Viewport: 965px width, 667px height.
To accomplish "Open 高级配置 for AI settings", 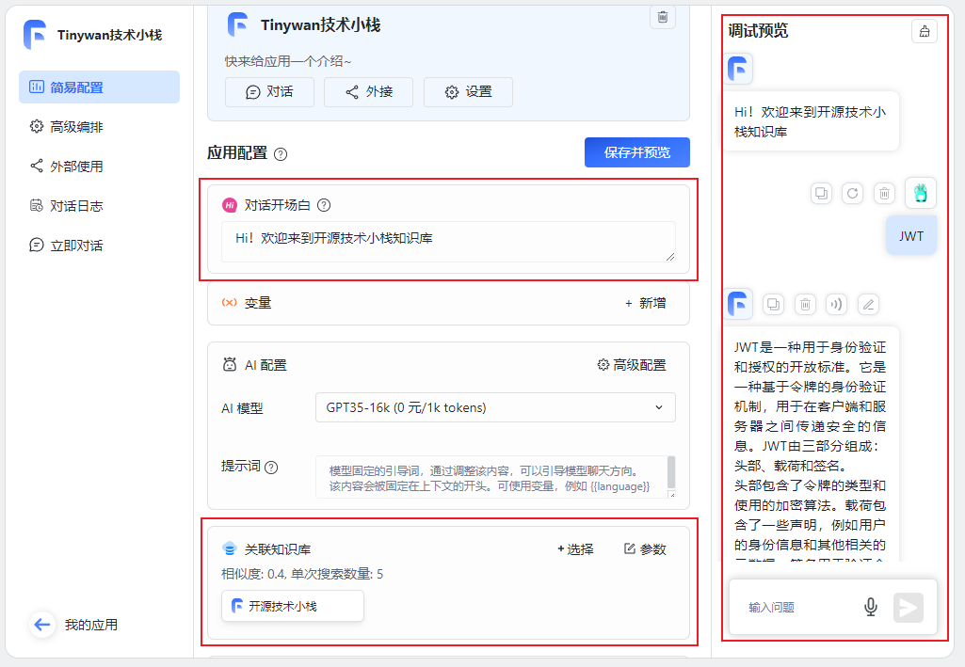I will [x=632, y=364].
